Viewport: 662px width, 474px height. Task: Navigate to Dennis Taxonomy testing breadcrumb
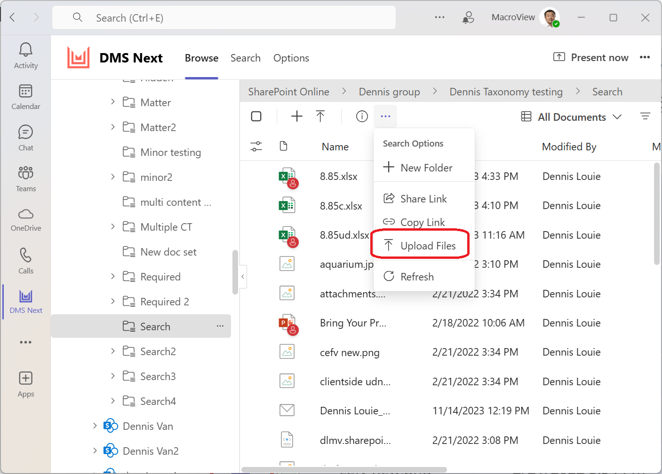click(506, 92)
